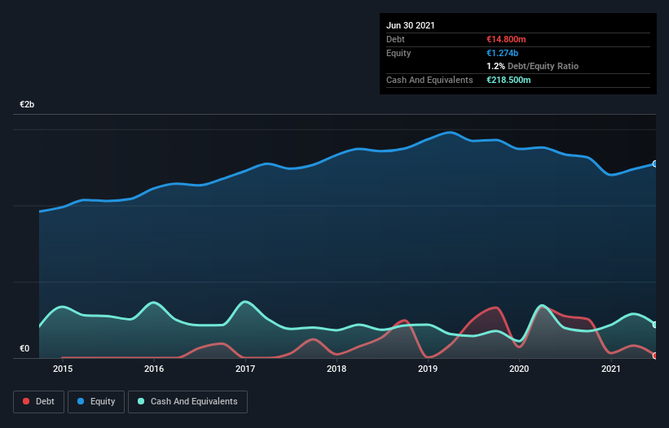Viewport: 669px width, 428px height.
Task: Select the 2018 x-axis label
Action: (337, 369)
